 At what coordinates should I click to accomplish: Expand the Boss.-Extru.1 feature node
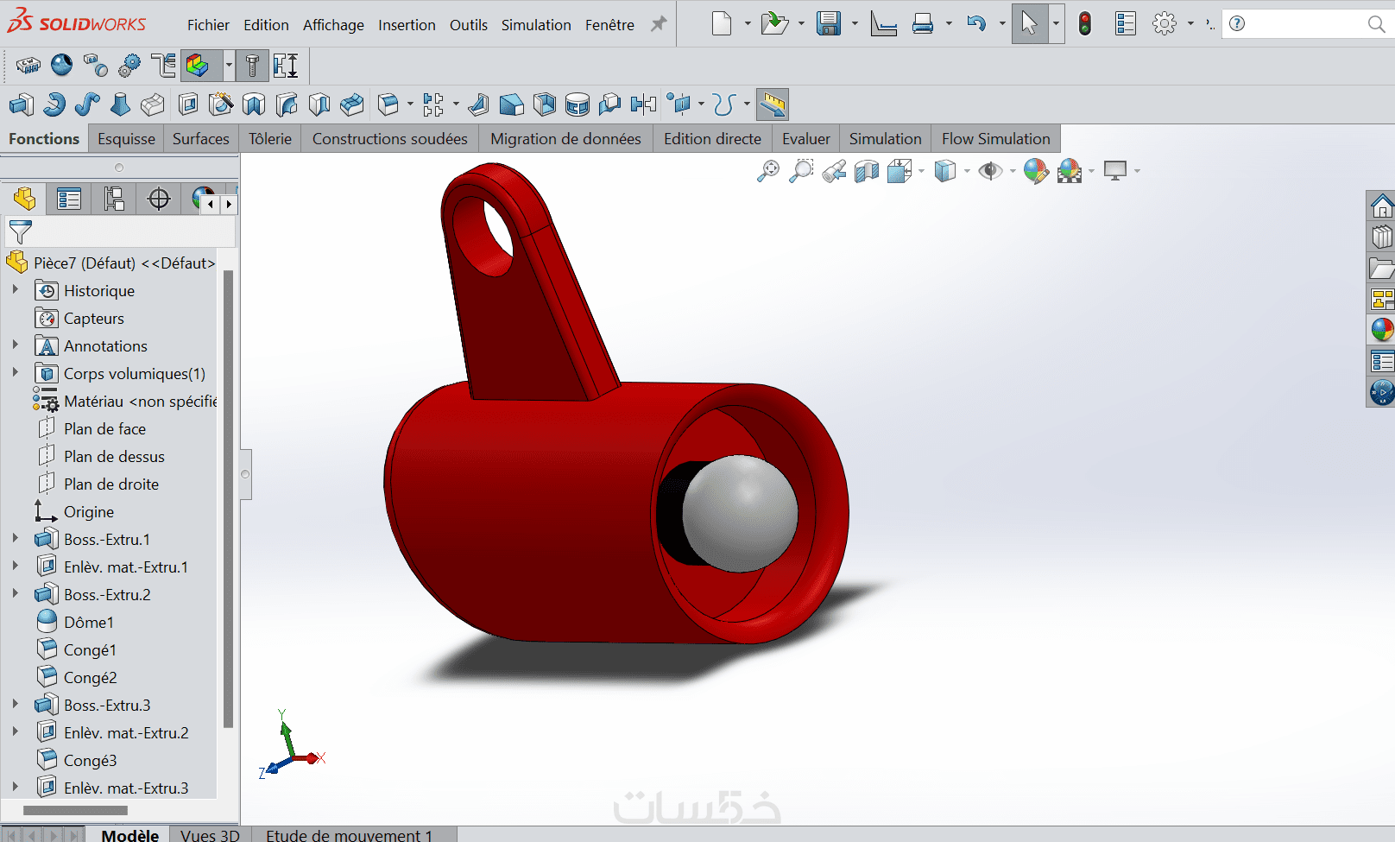click(x=15, y=538)
